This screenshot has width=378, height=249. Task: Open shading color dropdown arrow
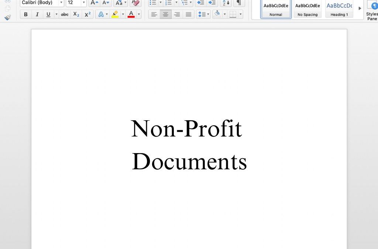(225, 14)
